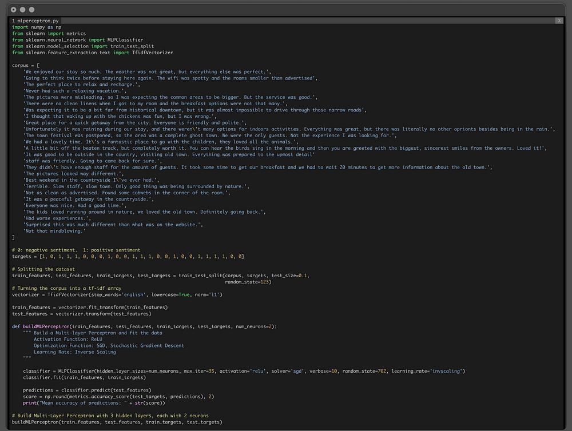This screenshot has width=572, height=431.
Task: Click 'It was a peaceful getaway' line
Action: pos(88,199)
